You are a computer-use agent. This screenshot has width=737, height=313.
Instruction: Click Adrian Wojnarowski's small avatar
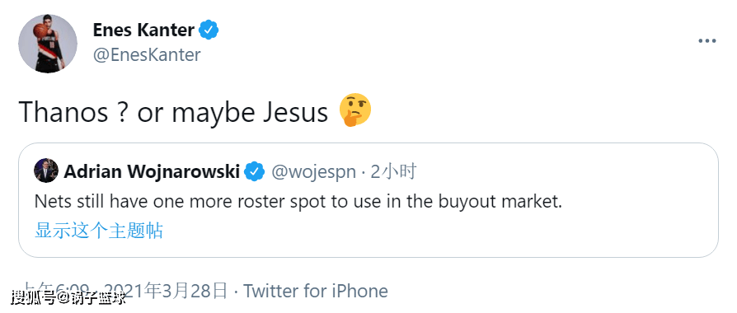point(46,171)
